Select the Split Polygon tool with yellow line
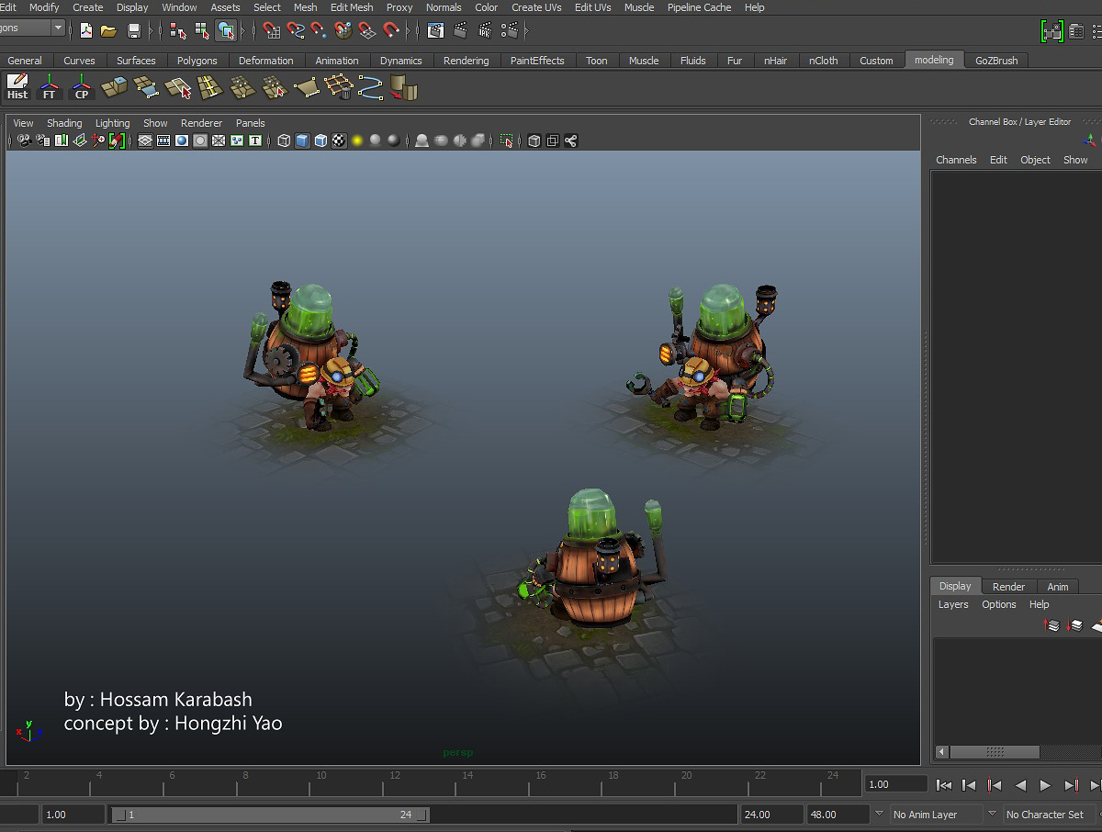The image size is (1102, 832). (x=210, y=87)
